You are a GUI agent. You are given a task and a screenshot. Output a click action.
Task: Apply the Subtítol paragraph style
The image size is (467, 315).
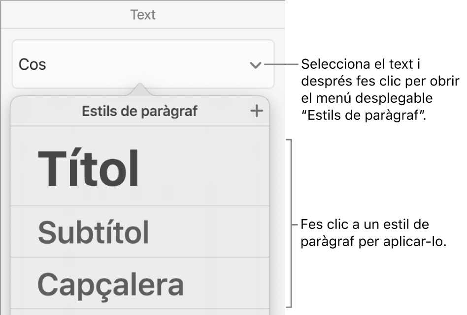[x=140, y=231]
